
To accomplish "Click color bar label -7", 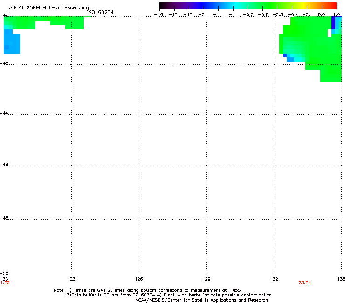I will (201, 15).
